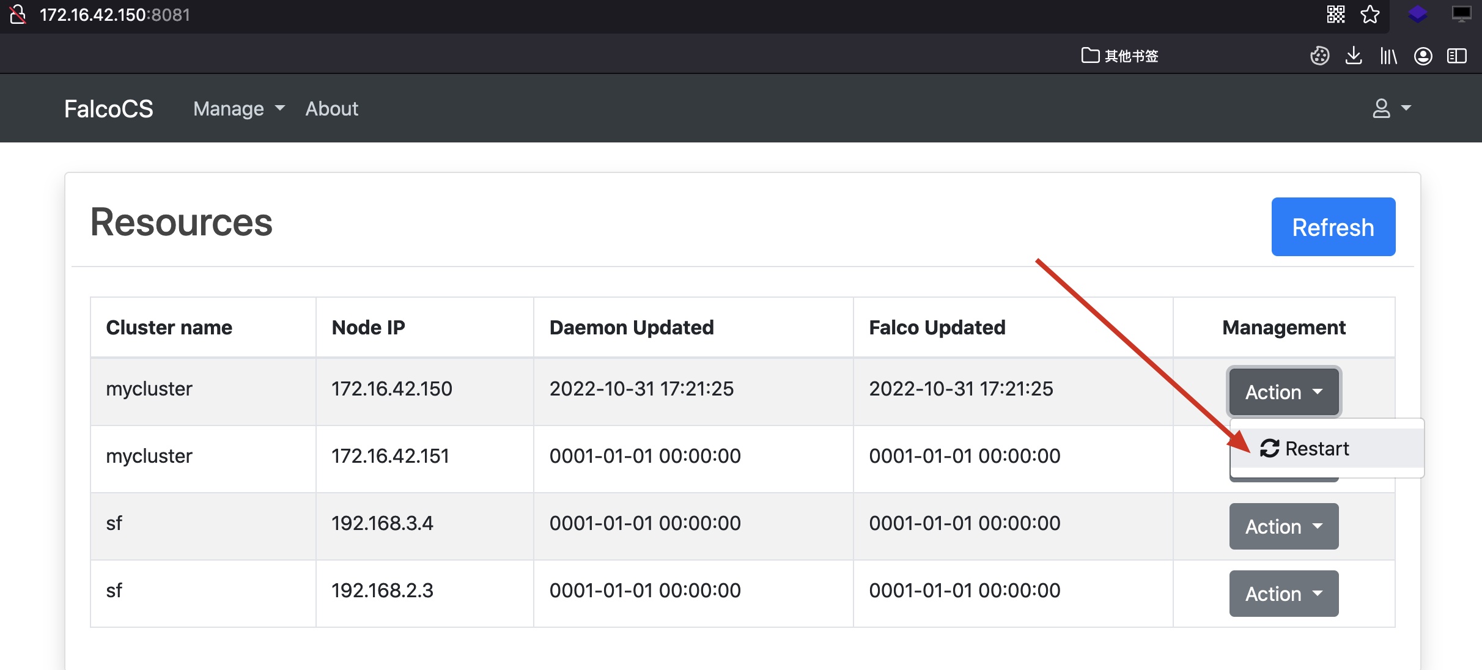
Task: Open the 其他书签 bookmarks folder
Action: 1120,56
